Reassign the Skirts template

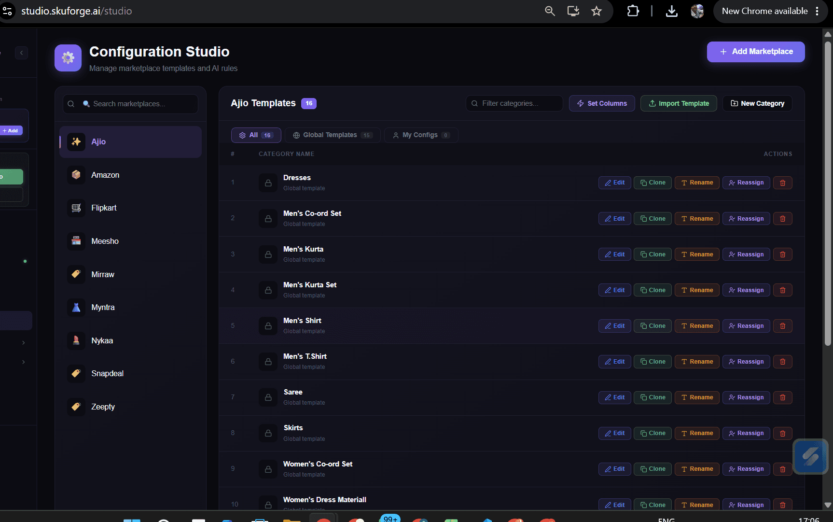point(746,433)
